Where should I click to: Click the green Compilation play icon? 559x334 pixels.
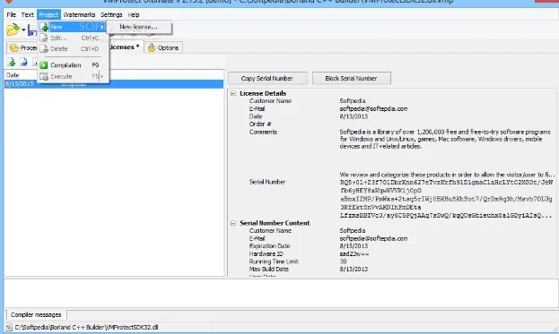click(43, 65)
